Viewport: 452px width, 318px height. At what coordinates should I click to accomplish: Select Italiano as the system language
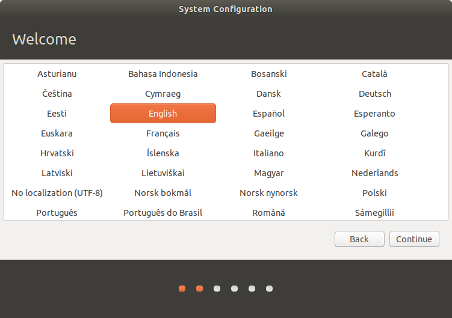coord(269,153)
